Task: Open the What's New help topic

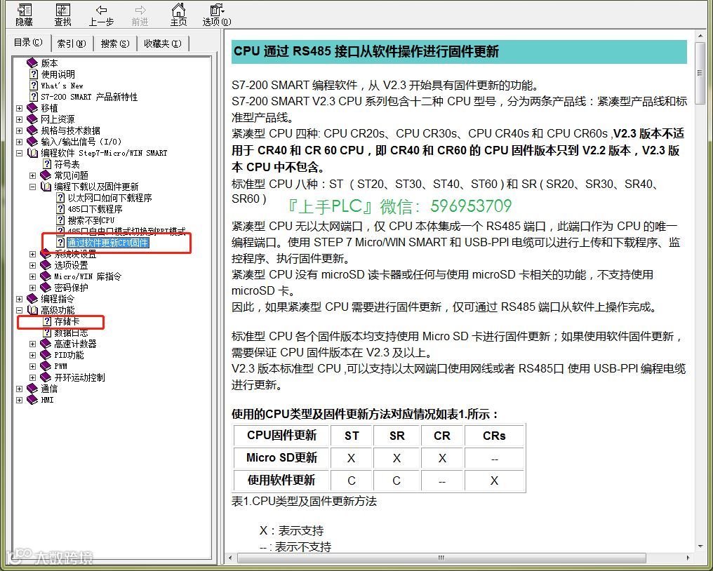Action: pos(62,86)
